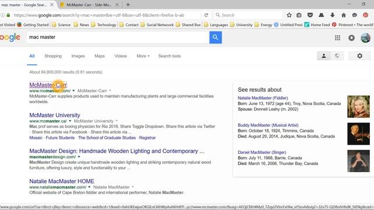This screenshot has width=374, height=210.
Task: Open the Science bookmarks folder
Action: tap(61, 24)
